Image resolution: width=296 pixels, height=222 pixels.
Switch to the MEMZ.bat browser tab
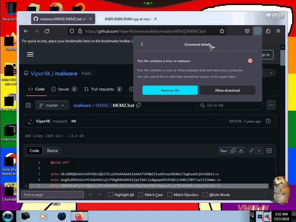pyautogui.click(x=63, y=19)
